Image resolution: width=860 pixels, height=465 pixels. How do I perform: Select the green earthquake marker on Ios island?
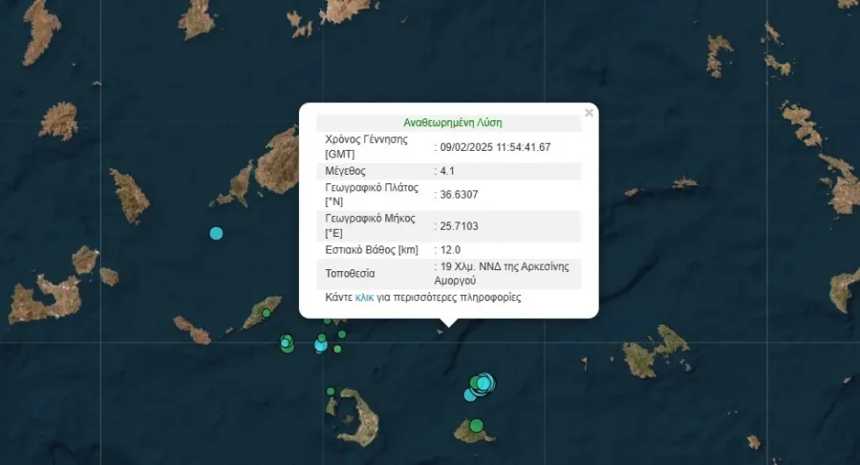[267, 312]
